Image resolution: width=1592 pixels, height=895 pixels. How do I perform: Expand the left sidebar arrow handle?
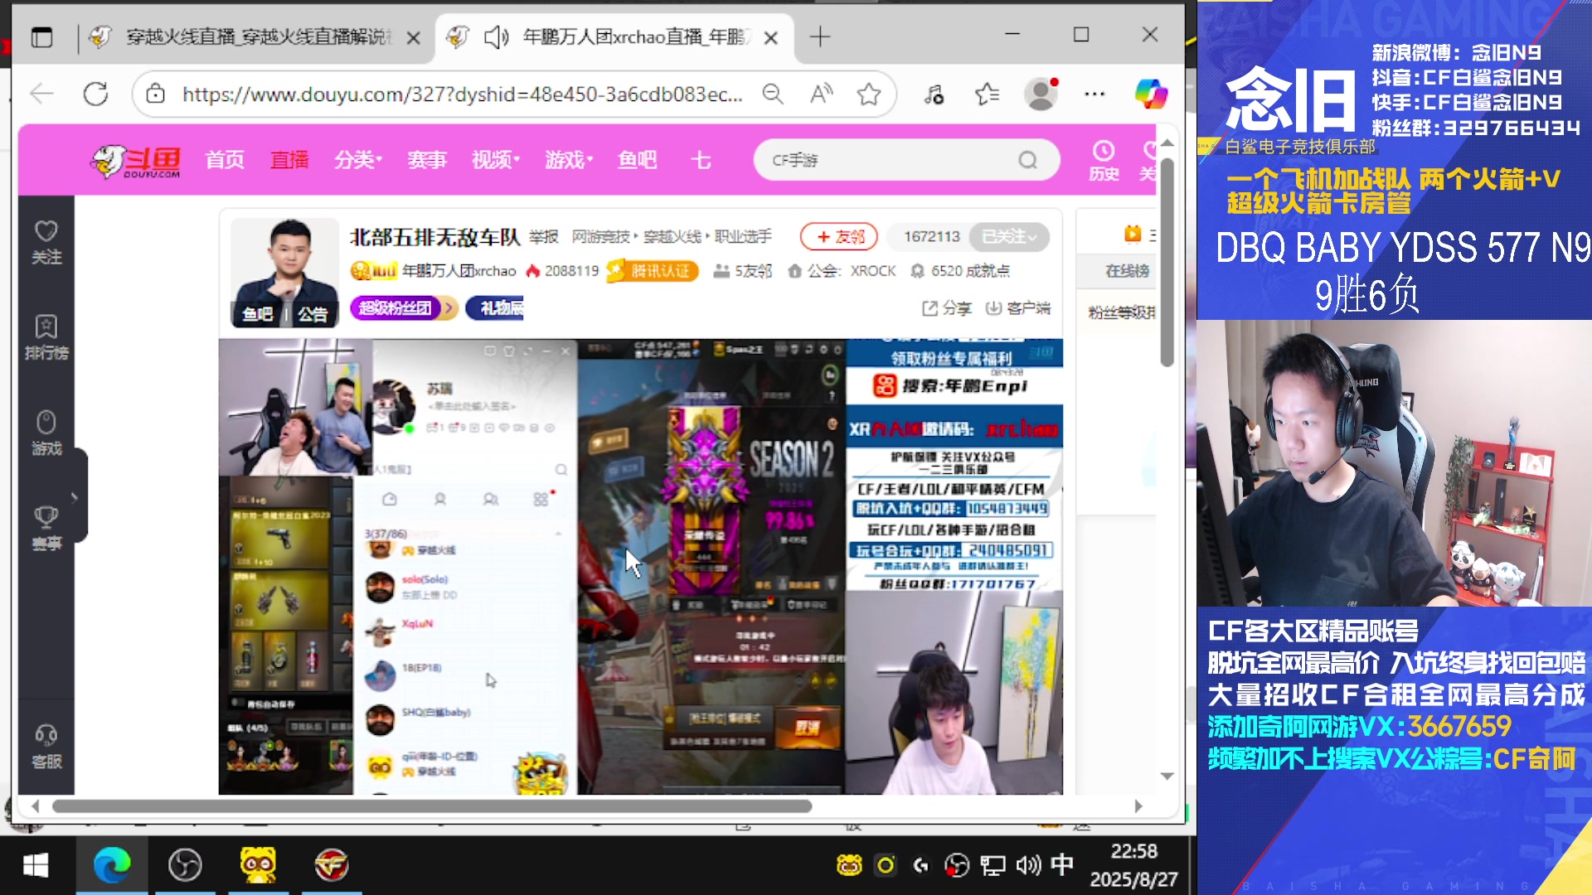[75, 497]
